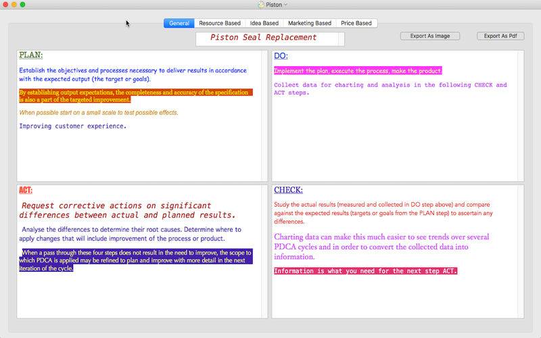The height and width of the screenshot is (338, 541).
Task: Click the magenta 'Implement the plan' highlighted line
Action: [x=358, y=71]
